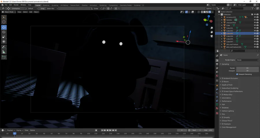The height and width of the screenshot is (138, 260).
Task: Click the pin icon in Scene properties header
Action: [x=257, y=55]
